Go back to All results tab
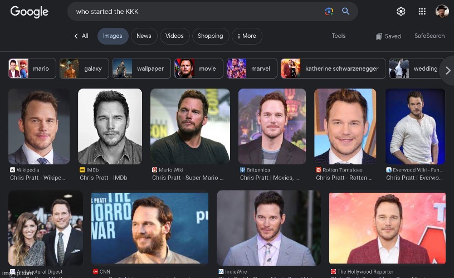 (x=81, y=36)
